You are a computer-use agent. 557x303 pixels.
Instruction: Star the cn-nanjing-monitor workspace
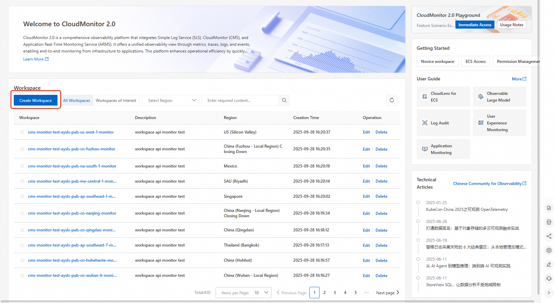tap(22, 213)
